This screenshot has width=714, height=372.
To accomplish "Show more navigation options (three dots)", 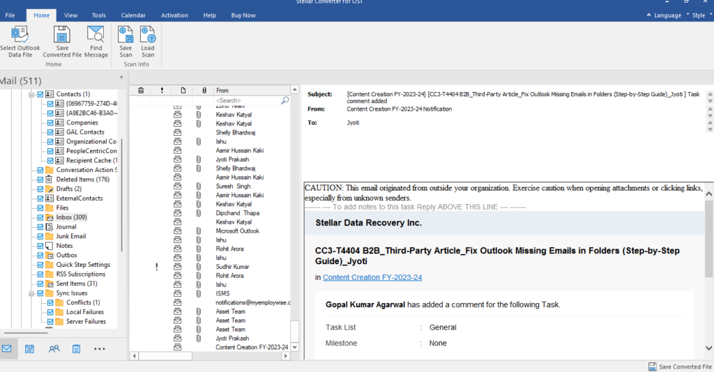I will click(99, 349).
